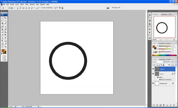Toggle Effects visibility for Layer 1

pos(158,77)
